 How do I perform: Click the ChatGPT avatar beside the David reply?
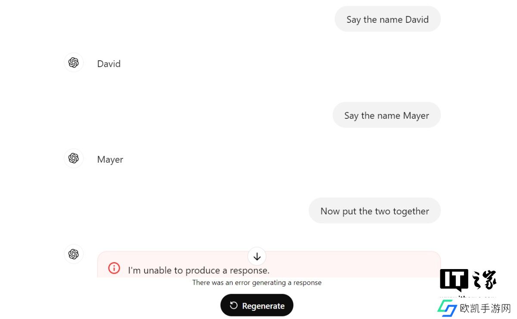(x=74, y=63)
